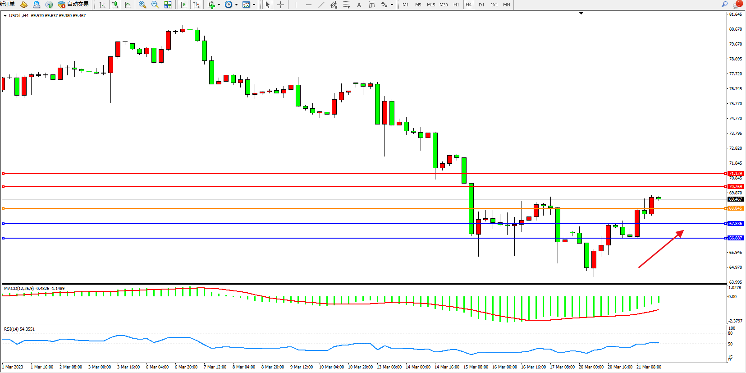Image resolution: width=746 pixels, height=373 pixels.
Task: Toggle the chart shift option
Action: (196, 5)
